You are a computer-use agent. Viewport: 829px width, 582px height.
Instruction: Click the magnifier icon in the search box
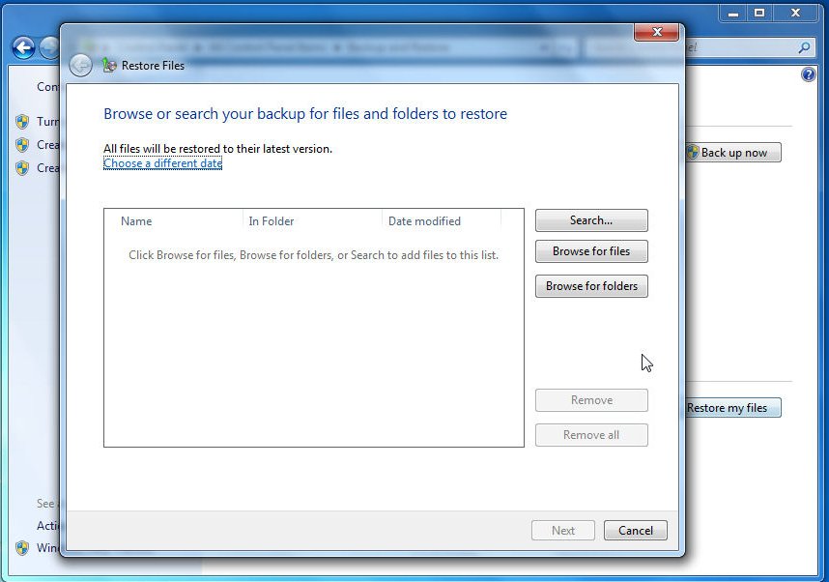[x=803, y=47]
